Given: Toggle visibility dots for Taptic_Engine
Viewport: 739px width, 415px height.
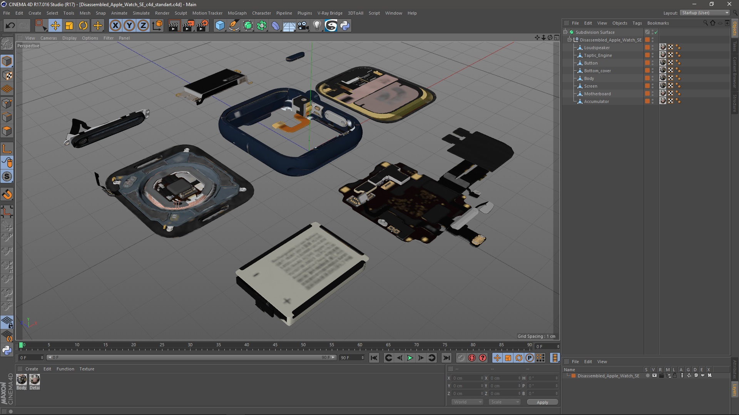Looking at the screenshot, I should (652, 55).
